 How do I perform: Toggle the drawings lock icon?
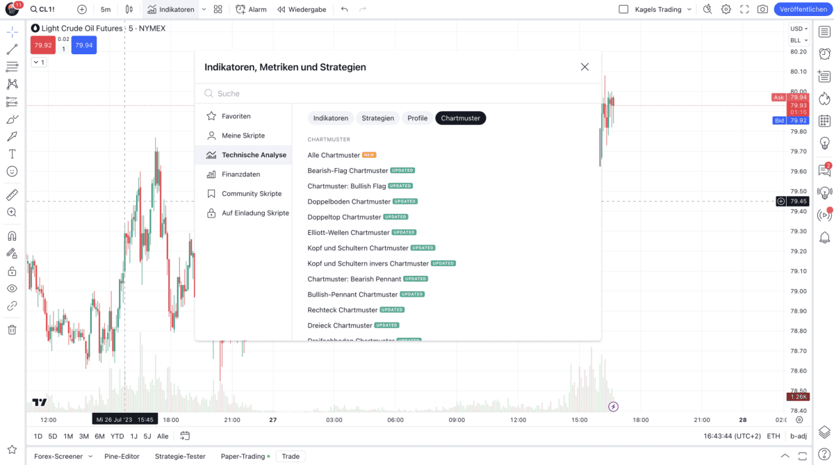(12, 271)
